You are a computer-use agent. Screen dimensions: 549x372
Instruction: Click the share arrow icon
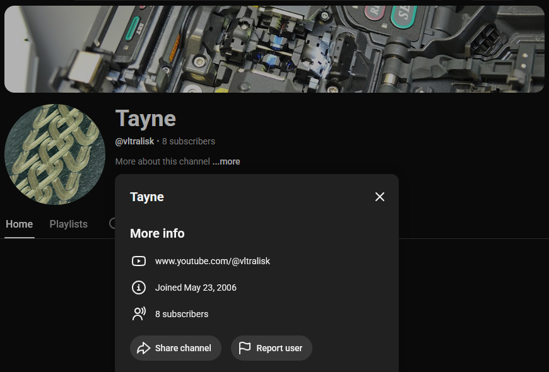[x=143, y=348]
